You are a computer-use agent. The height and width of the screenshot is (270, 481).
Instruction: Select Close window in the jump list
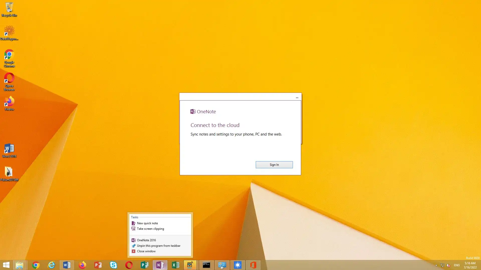(x=146, y=251)
